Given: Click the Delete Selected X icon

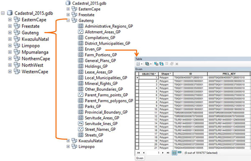Looking at the screenshot, I should 177,64.
